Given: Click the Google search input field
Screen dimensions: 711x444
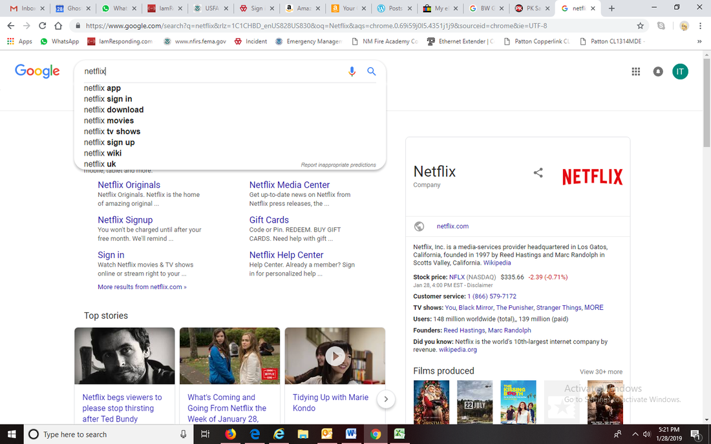Looking at the screenshot, I should (213, 71).
